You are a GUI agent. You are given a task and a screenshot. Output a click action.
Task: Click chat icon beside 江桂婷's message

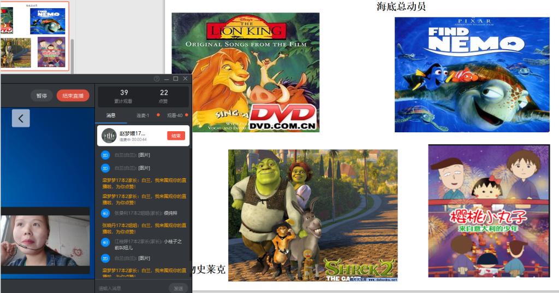tap(106, 242)
